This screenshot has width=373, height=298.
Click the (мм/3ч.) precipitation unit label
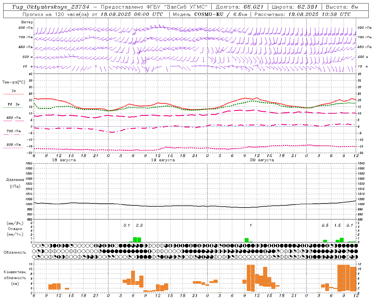[x=15, y=223]
